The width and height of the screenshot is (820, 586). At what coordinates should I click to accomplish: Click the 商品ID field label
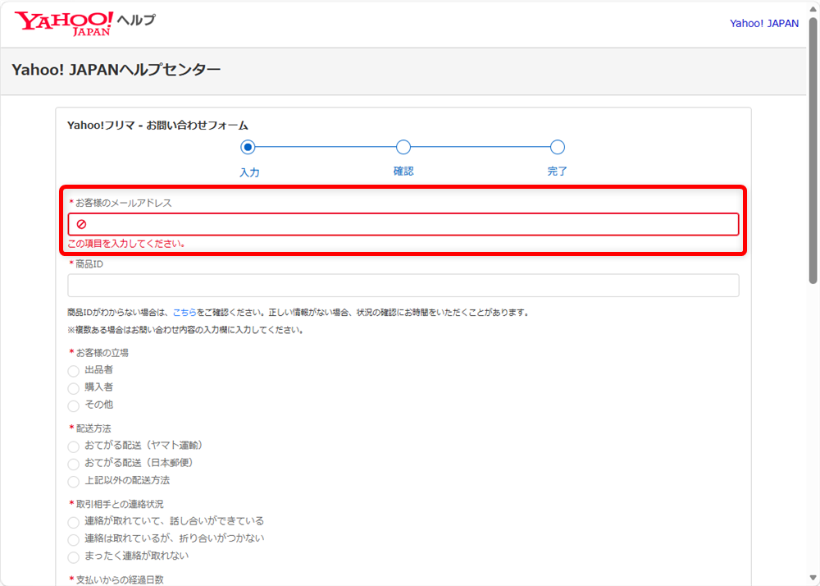click(89, 264)
